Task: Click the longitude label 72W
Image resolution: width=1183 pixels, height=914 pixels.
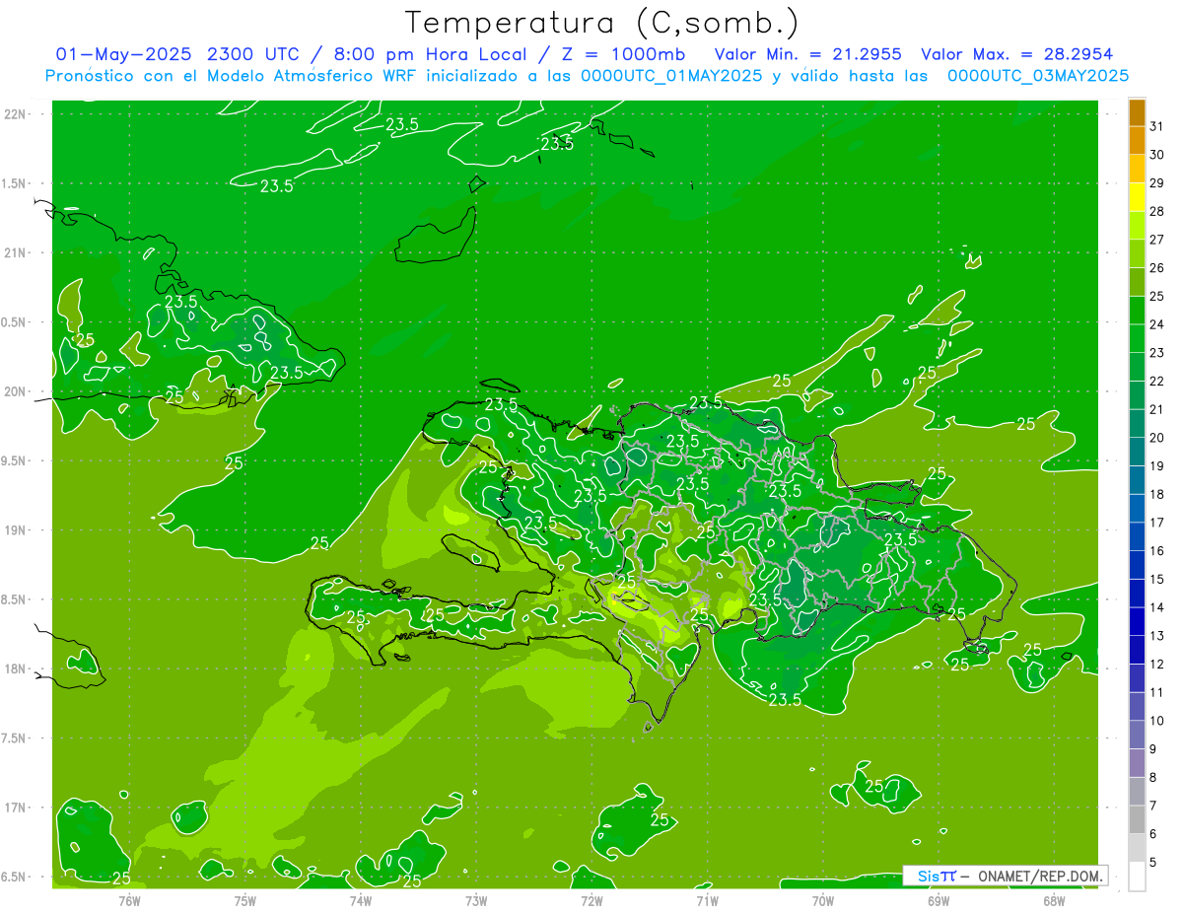Action: click(x=591, y=901)
